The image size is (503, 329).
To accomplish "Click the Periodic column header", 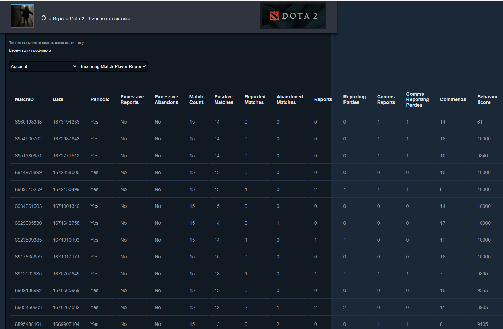I will 100,99.
